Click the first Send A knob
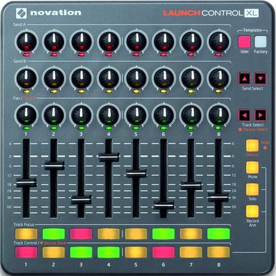 [26, 42]
